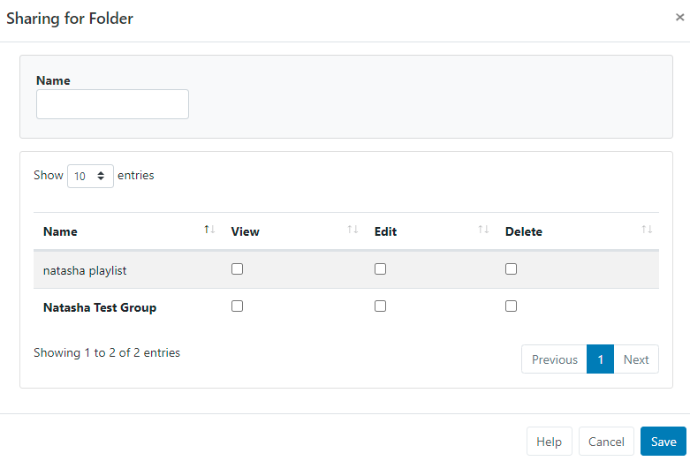Select the Natasha Test Group row name
The image size is (690, 461).
[x=100, y=308]
